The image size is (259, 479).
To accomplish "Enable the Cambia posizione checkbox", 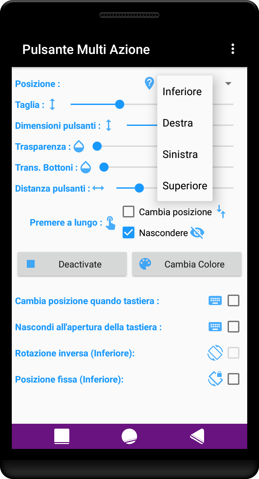I will click(129, 212).
